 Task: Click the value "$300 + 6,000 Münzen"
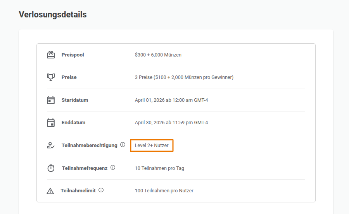(158, 55)
